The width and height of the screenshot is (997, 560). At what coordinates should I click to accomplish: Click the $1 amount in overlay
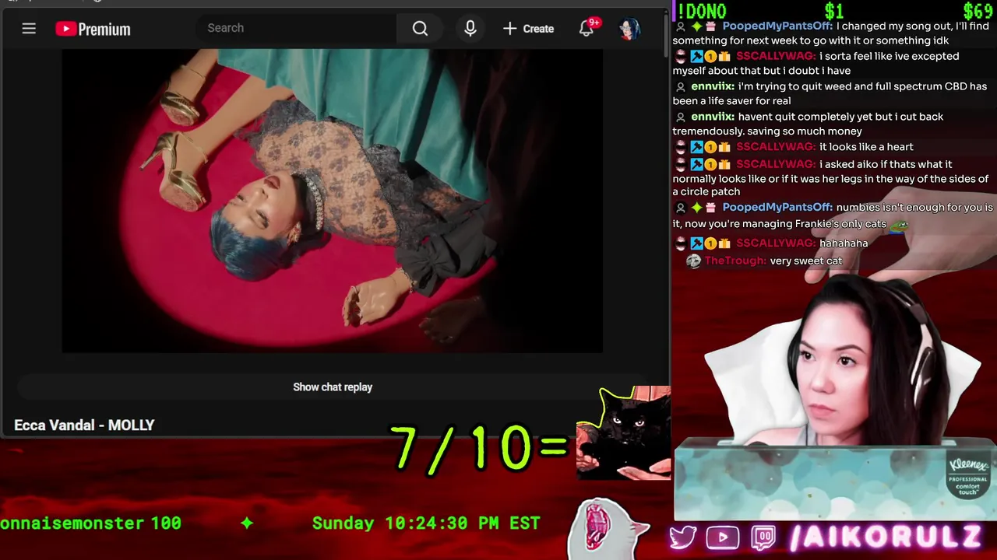(834, 11)
